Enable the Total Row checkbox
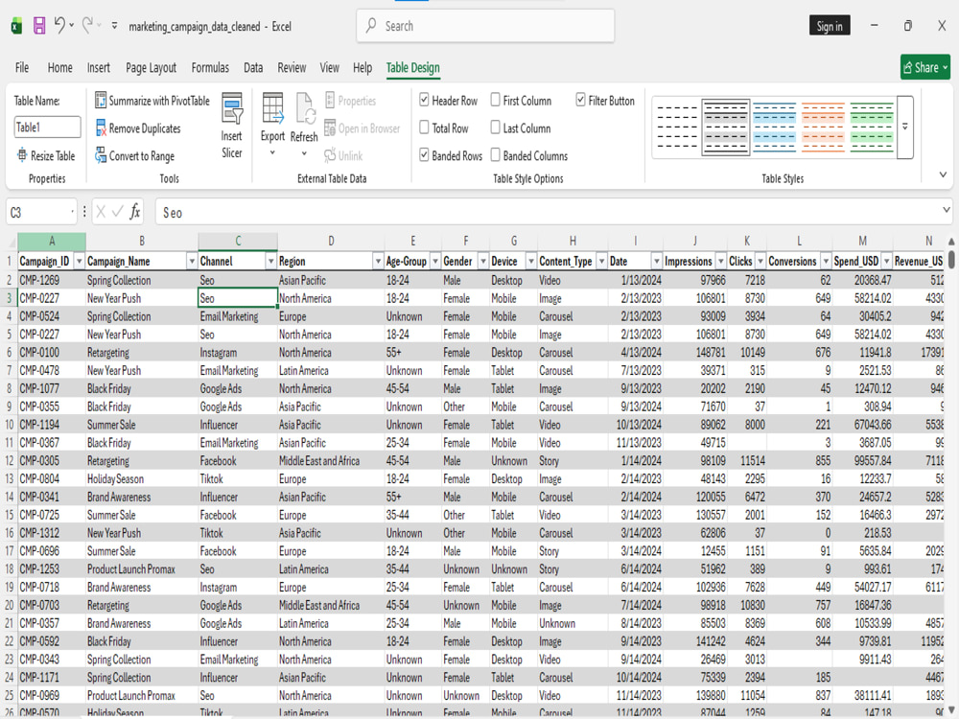The width and height of the screenshot is (959, 719). (425, 128)
